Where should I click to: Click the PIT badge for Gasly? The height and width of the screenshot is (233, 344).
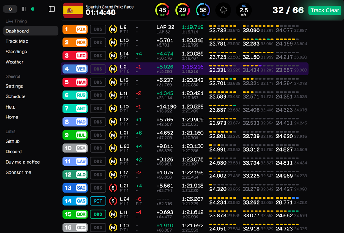pos(98,201)
